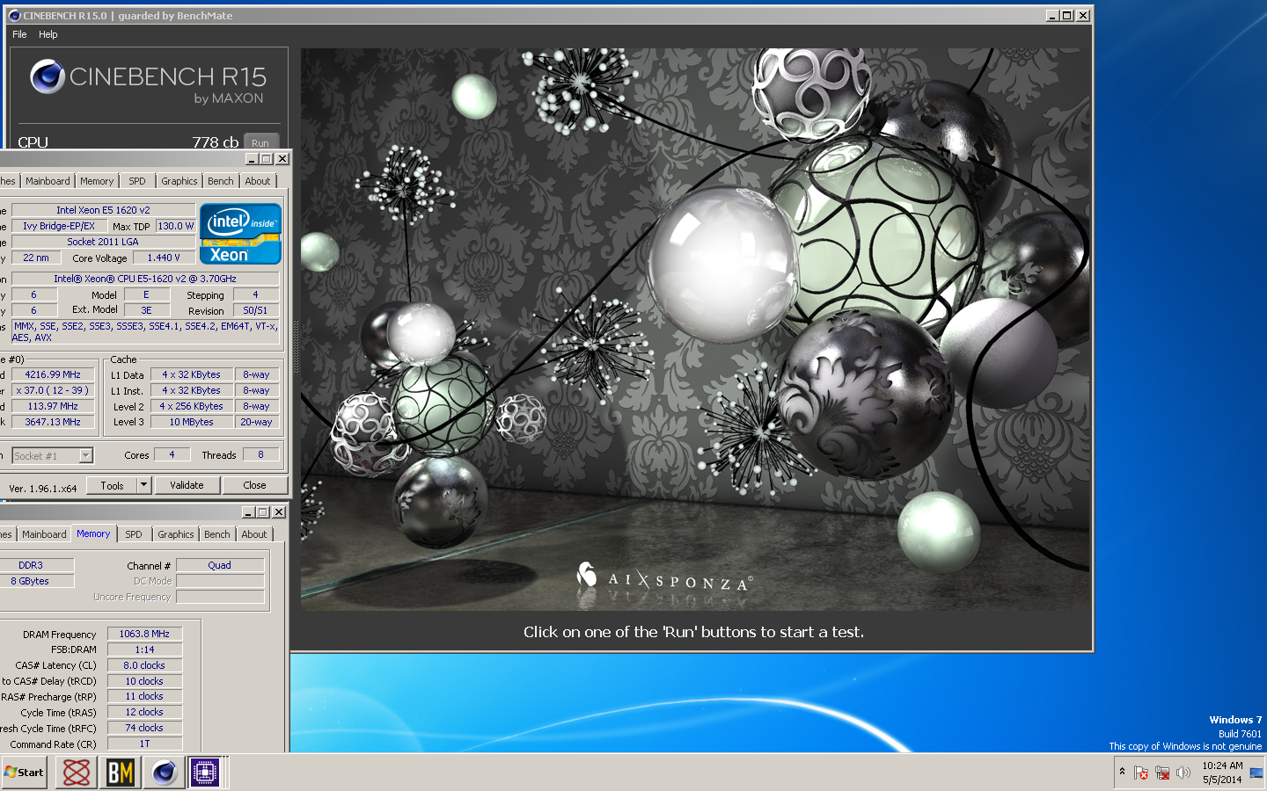Maximize the Cinebench R15.0 window

click(x=1067, y=15)
